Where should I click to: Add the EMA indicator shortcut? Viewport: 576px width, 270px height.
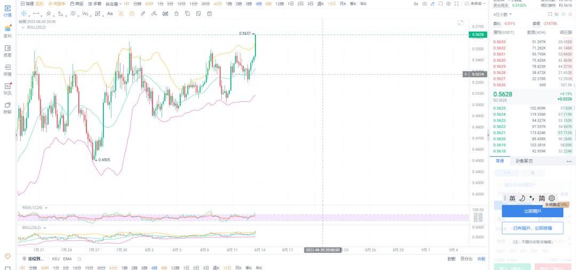coord(67,259)
